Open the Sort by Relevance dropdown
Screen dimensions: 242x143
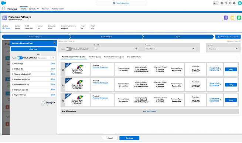[x=223, y=49]
